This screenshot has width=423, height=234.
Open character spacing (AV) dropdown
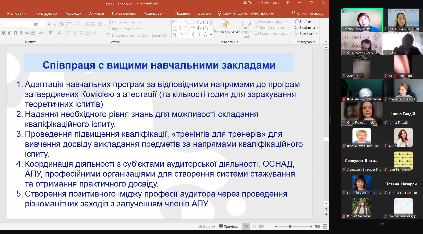click(x=34, y=33)
